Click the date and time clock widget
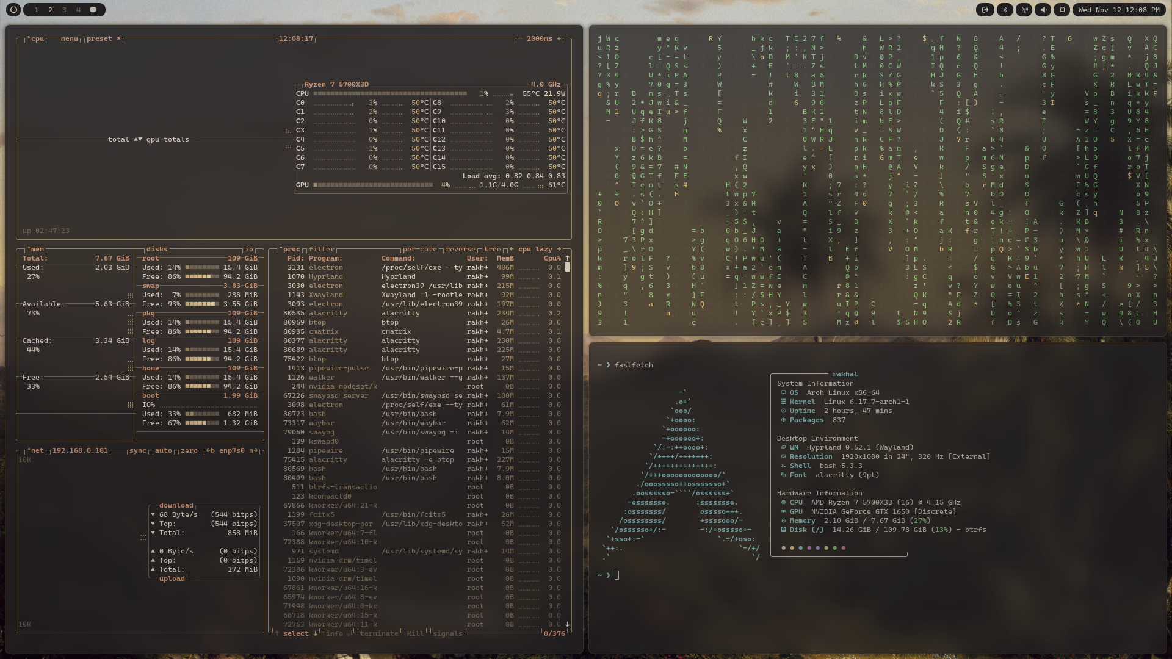 tap(1119, 10)
